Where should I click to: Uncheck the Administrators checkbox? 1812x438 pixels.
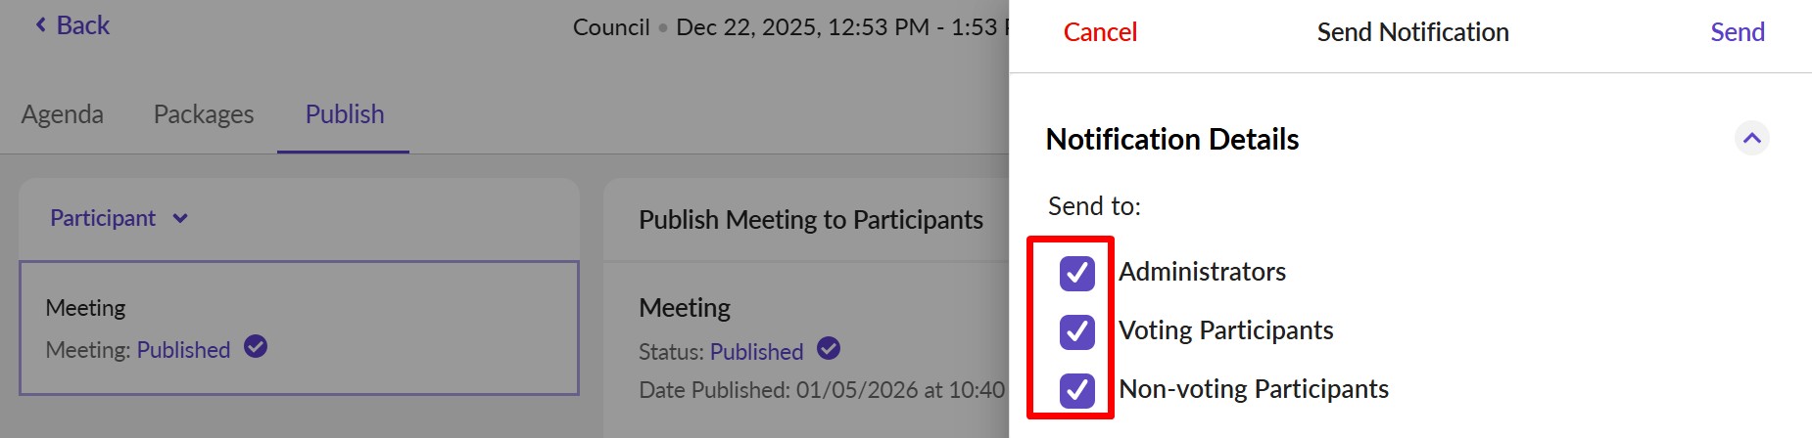1077,273
